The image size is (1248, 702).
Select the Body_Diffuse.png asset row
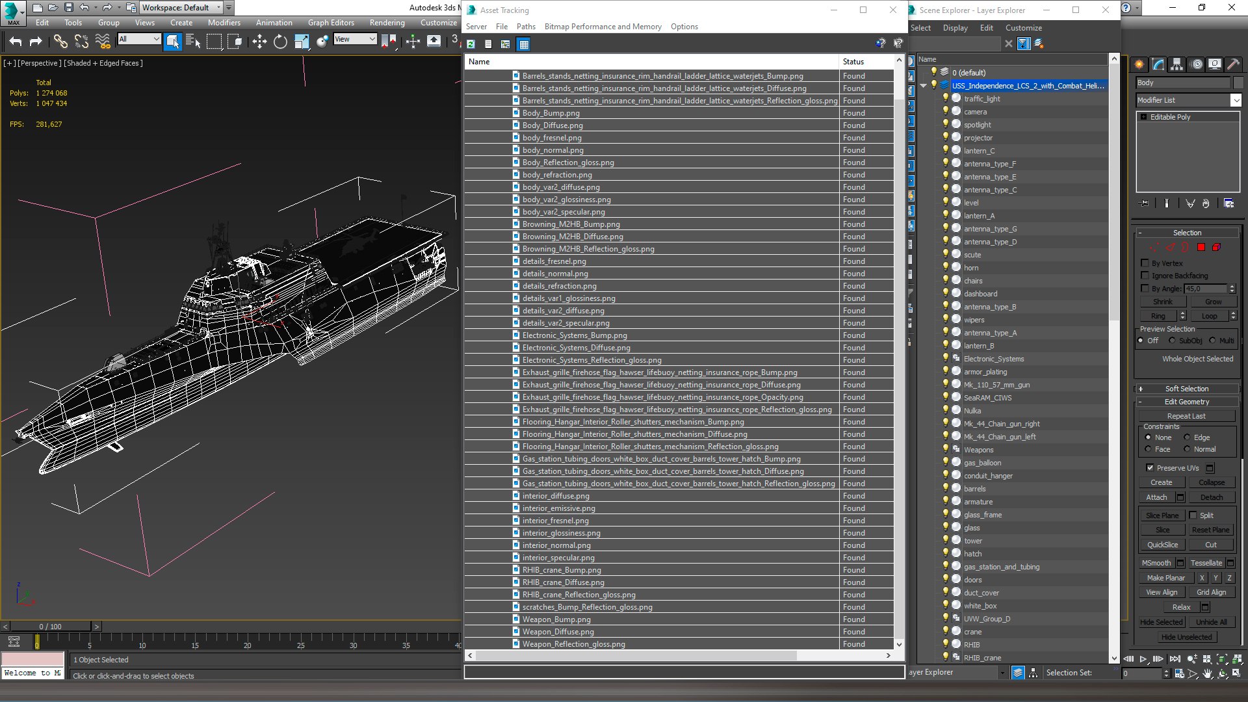pyautogui.click(x=679, y=125)
